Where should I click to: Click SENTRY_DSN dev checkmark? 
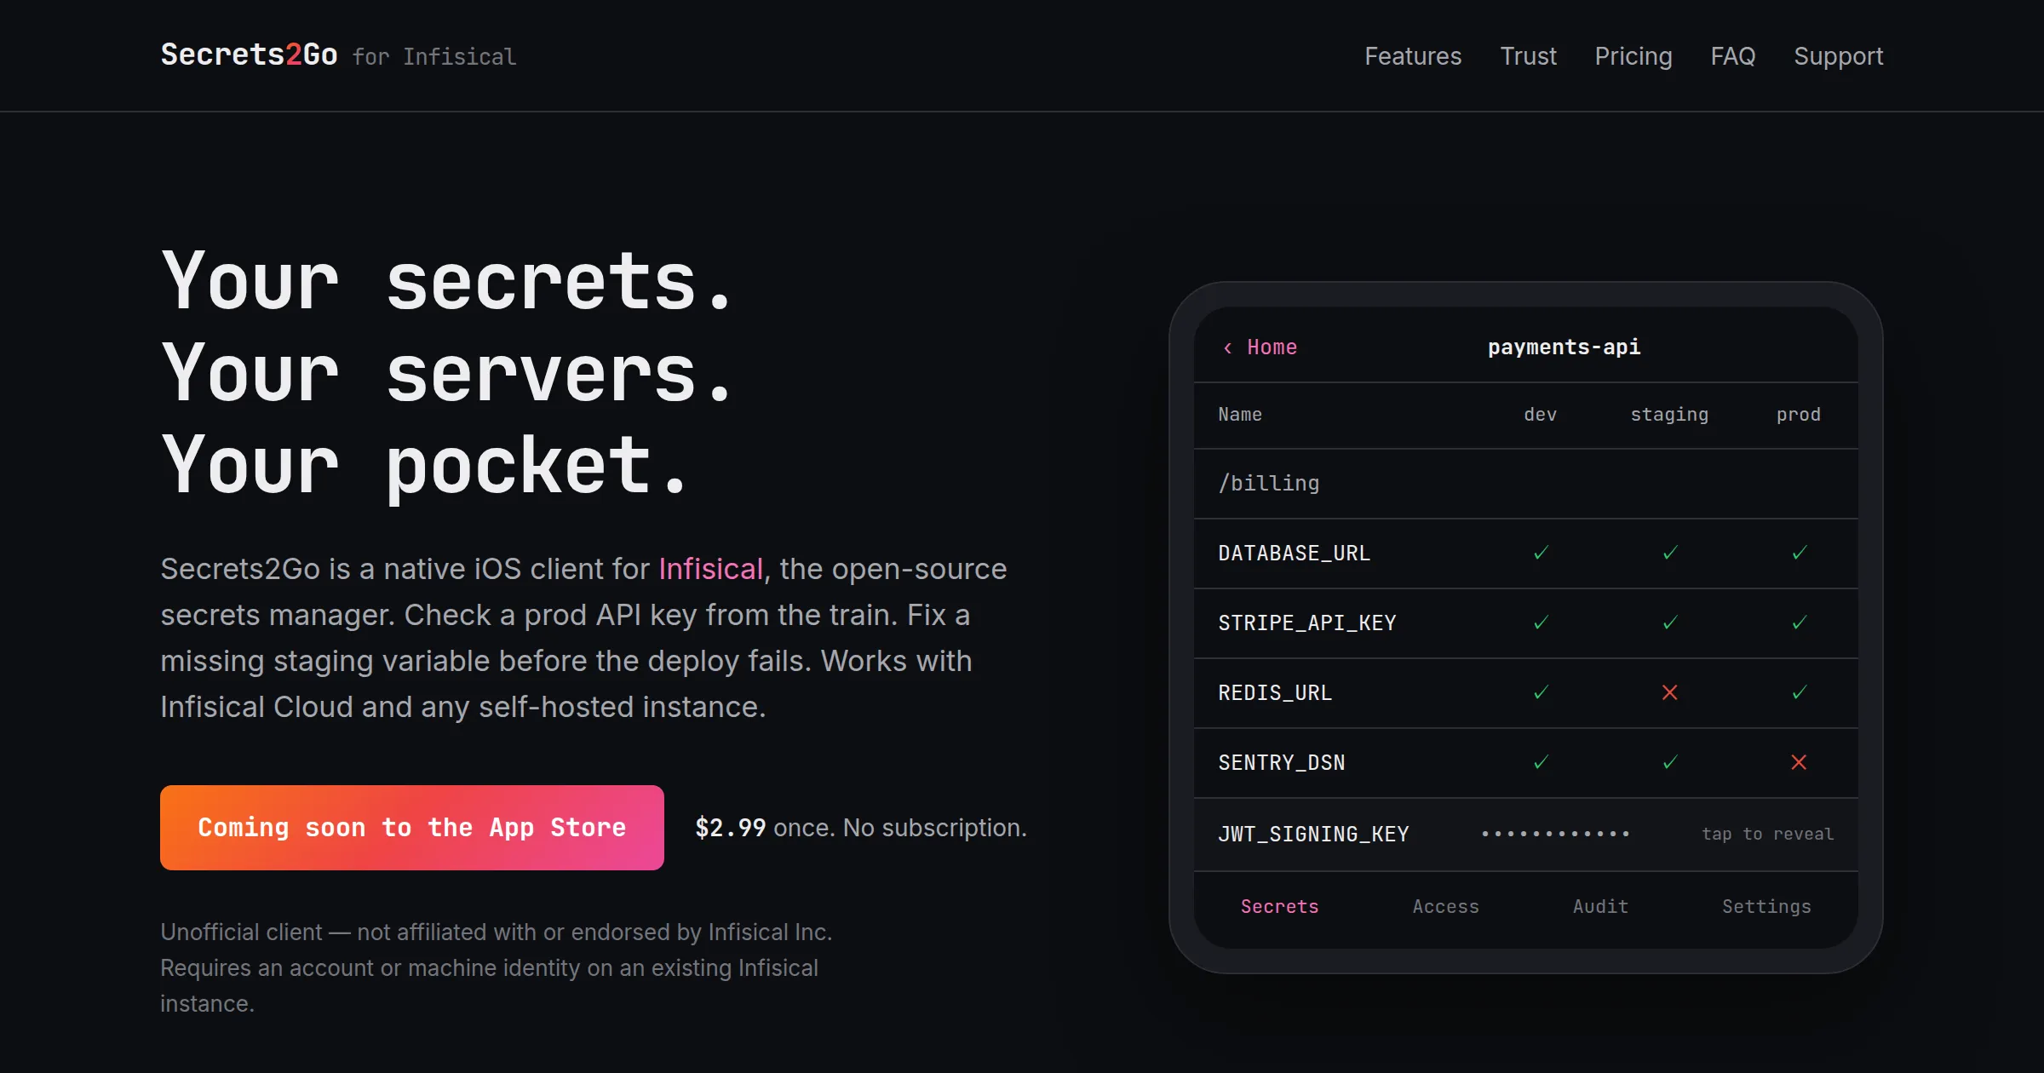tap(1541, 762)
